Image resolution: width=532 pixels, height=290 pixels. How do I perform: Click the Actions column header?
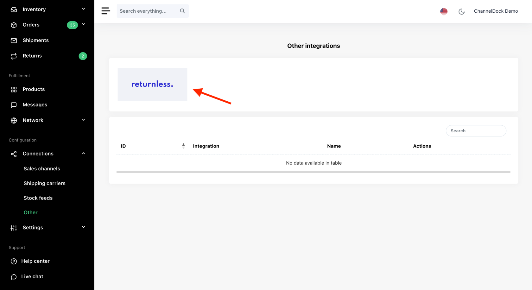coord(422,146)
